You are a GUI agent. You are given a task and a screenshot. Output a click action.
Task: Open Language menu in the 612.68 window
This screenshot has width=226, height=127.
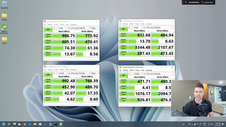pyautogui.click(x=149, y=24)
